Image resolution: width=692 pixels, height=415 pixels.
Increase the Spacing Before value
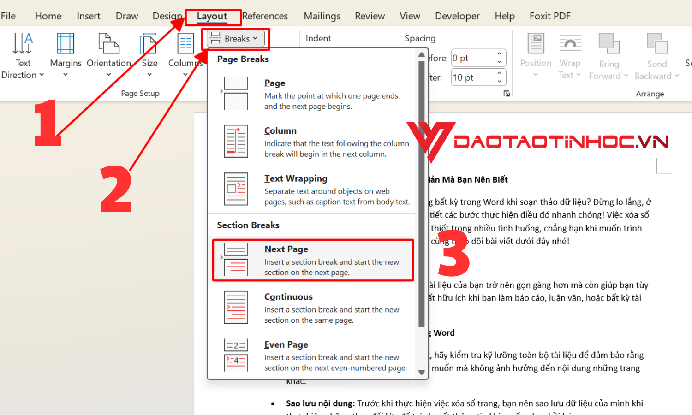tap(499, 54)
